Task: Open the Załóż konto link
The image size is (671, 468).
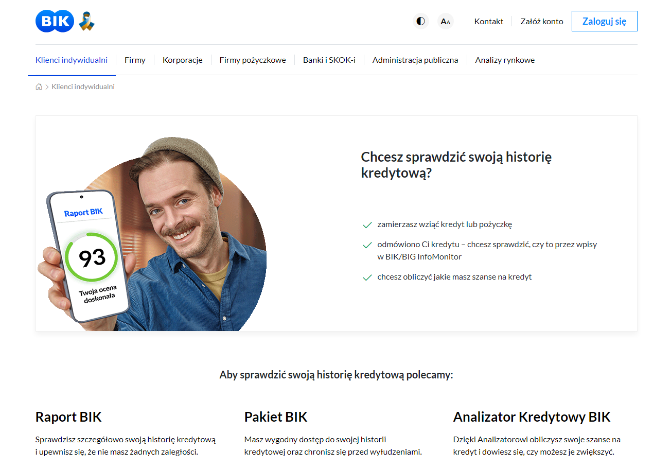Action: coord(542,22)
